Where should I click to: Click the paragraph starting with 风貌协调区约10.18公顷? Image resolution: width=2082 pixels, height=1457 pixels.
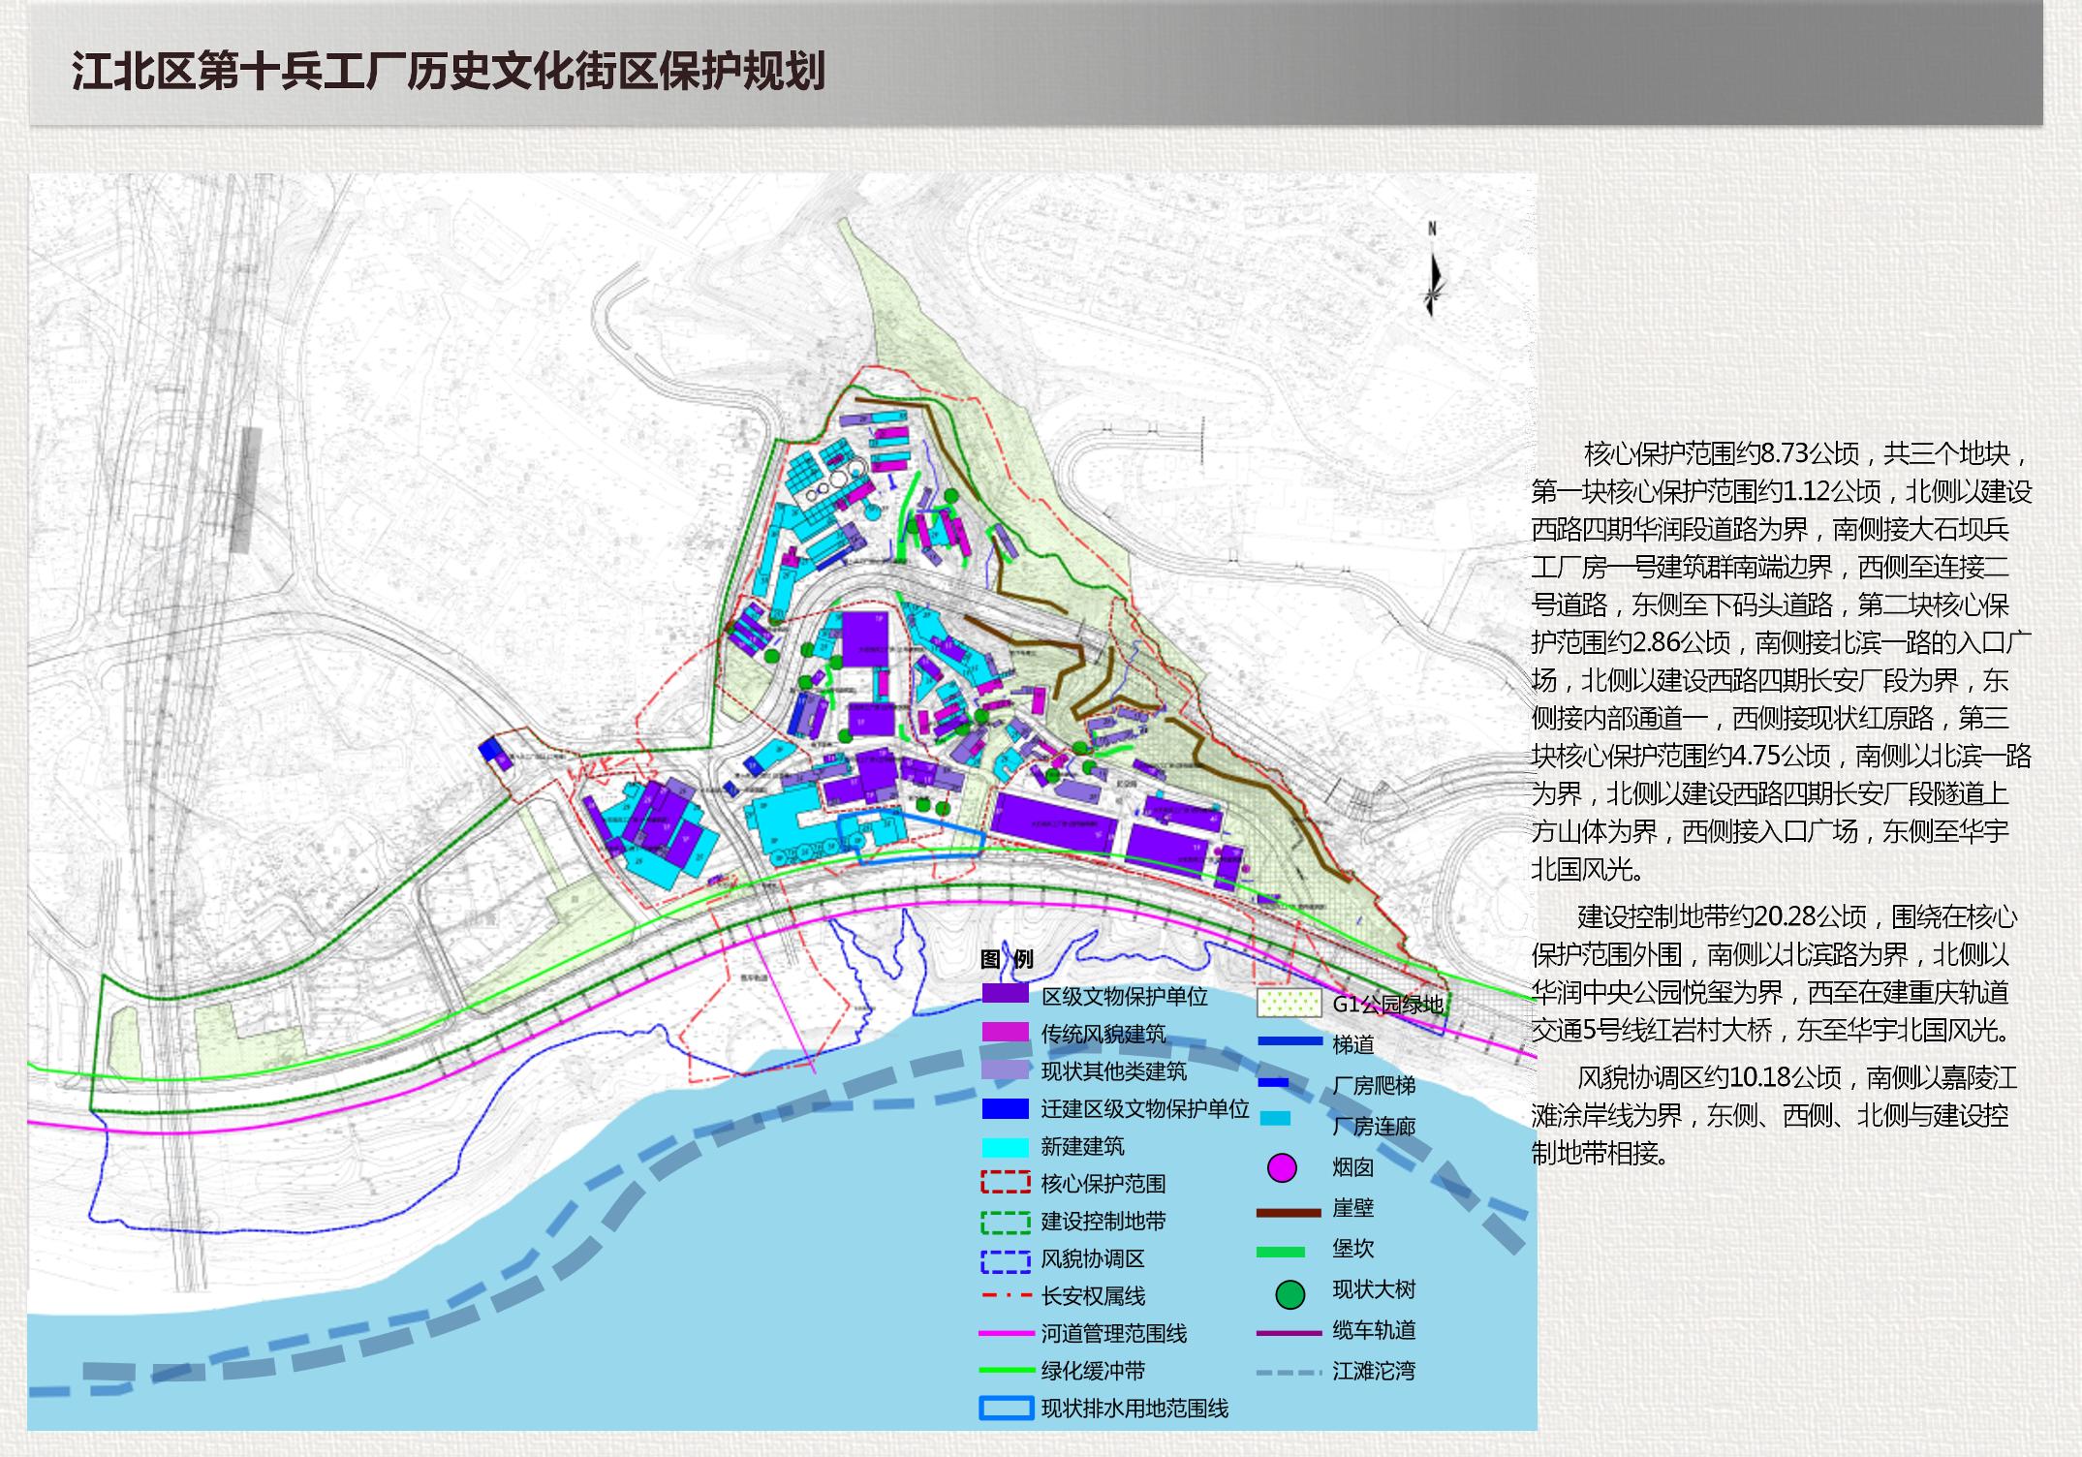point(1771,1115)
